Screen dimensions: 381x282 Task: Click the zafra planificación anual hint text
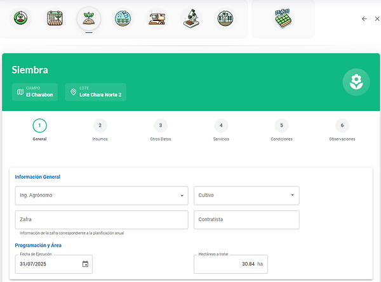[x=72, y=233]
